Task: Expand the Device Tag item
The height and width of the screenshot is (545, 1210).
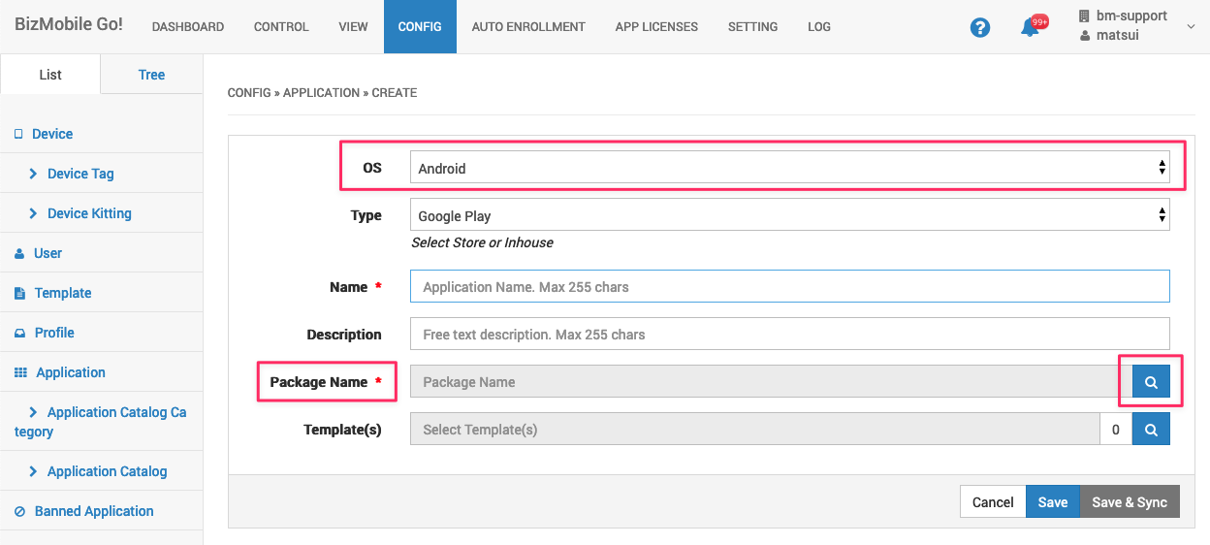Action: (80, 174)
